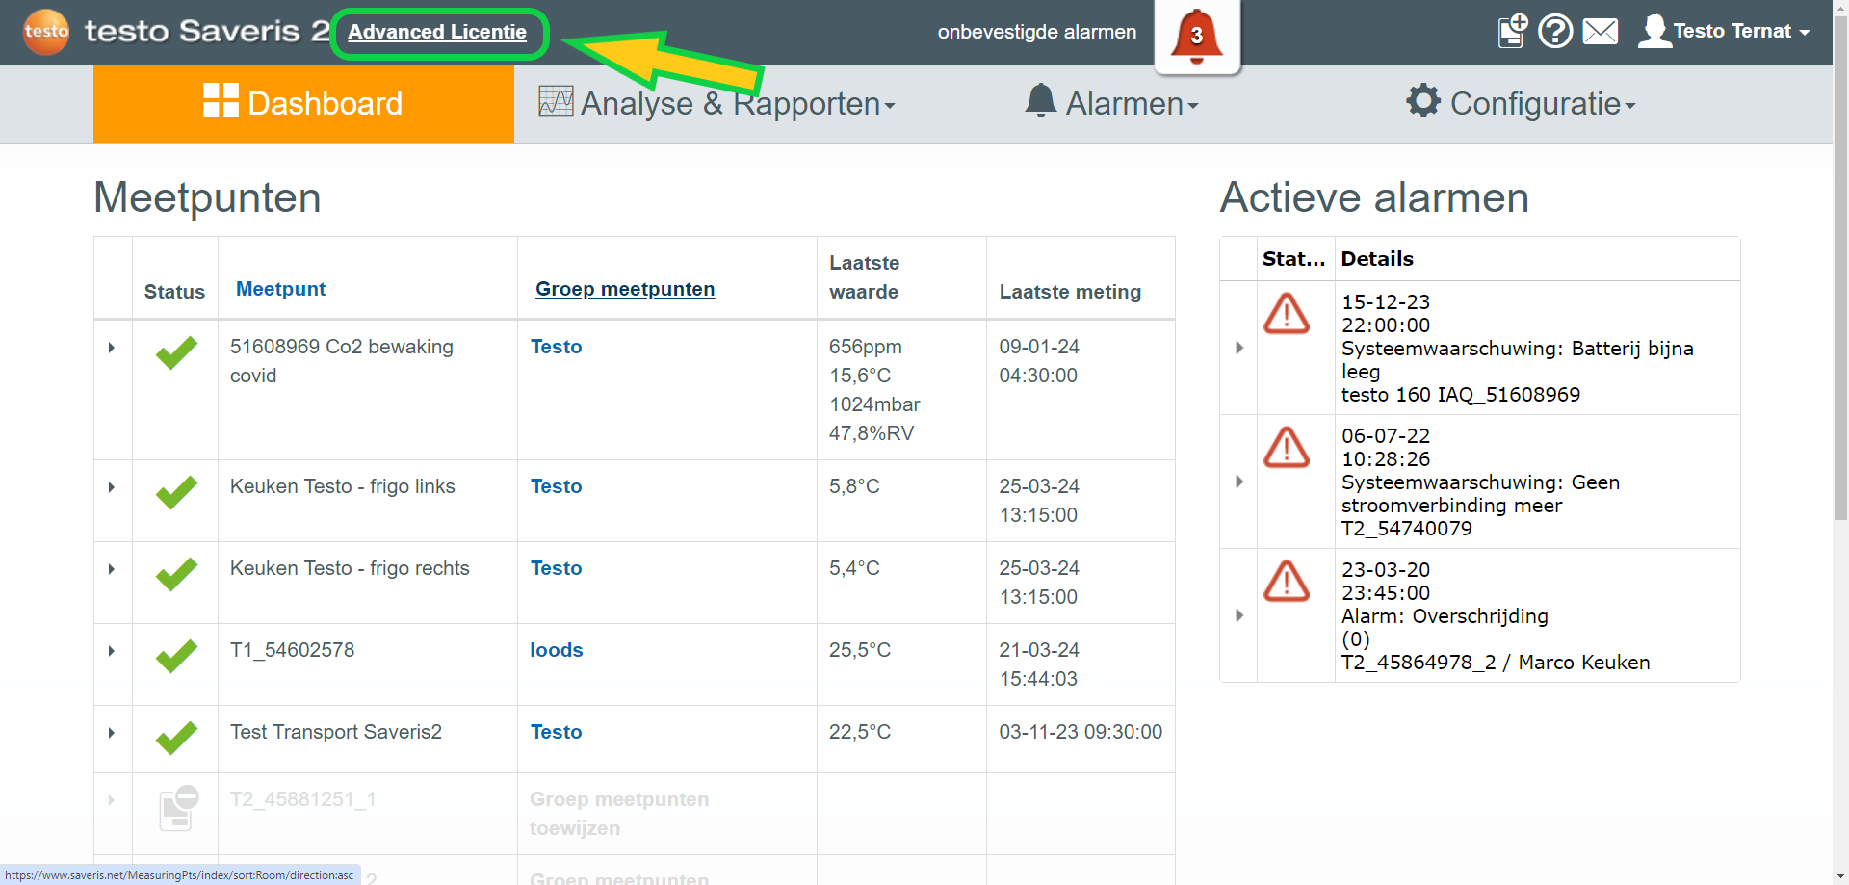Expand the T1_54602578 row
Image resolution: width=1849 pixels, height=885 pixels.
(112, 651)
